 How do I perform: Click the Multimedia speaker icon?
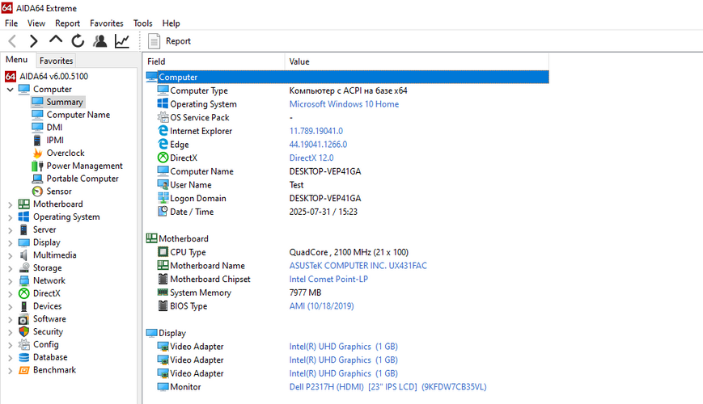[23, 255]
